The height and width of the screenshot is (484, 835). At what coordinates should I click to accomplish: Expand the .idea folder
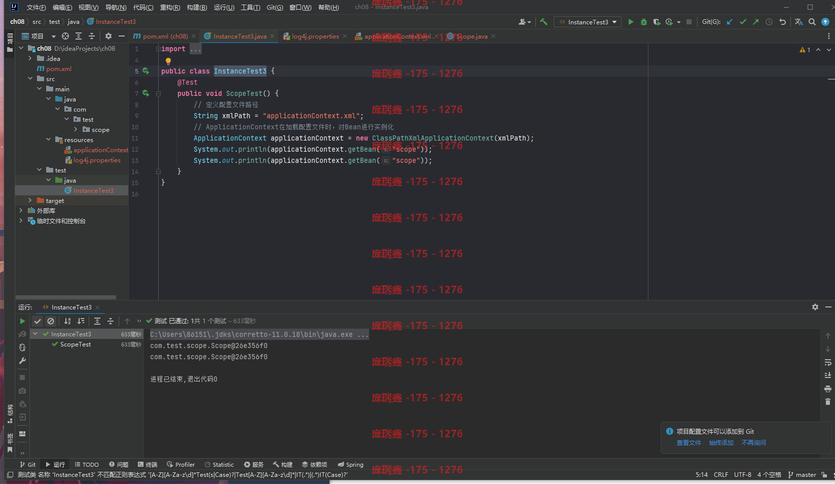click(x=30, y=58)
